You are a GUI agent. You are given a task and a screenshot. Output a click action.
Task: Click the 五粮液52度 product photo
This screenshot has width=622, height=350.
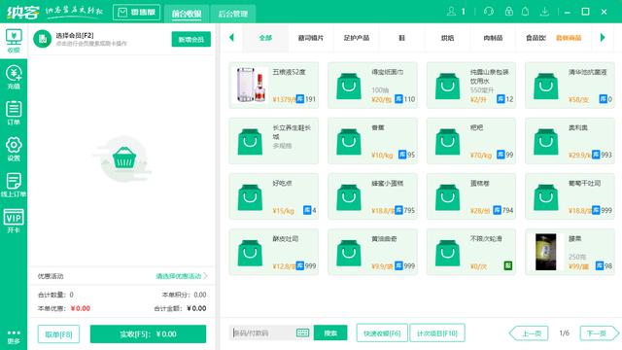(251, 85)
